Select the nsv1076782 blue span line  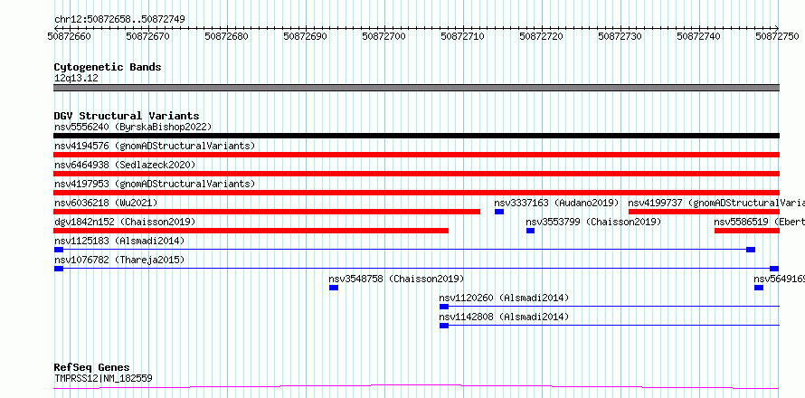click(416, 269)
